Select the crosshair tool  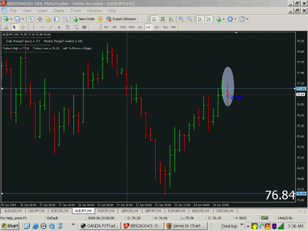pyautogui.click(x=23, y=27)
